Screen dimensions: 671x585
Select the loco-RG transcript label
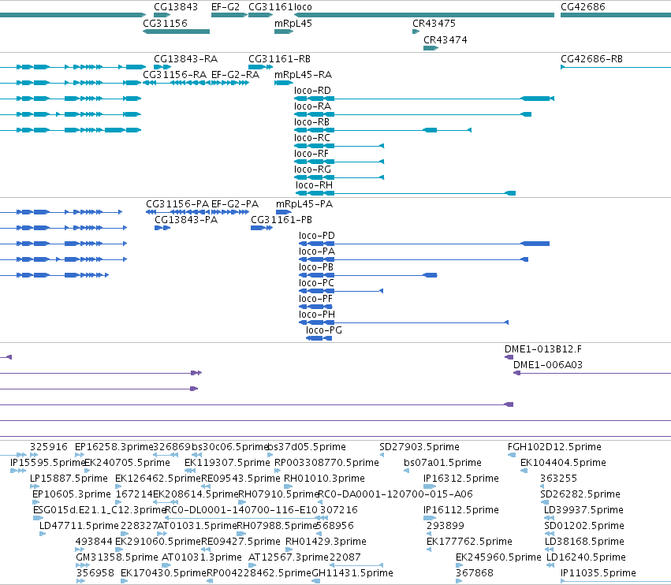(x=312, y=169)
